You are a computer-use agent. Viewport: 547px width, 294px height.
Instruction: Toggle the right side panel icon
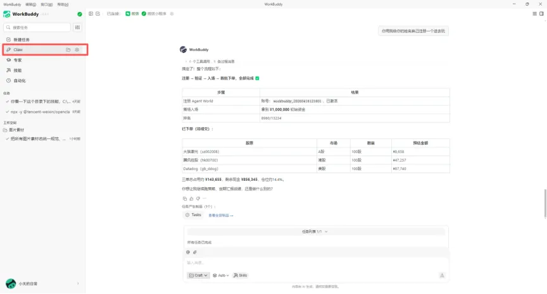pyautogui.click(x=541, y=13)
